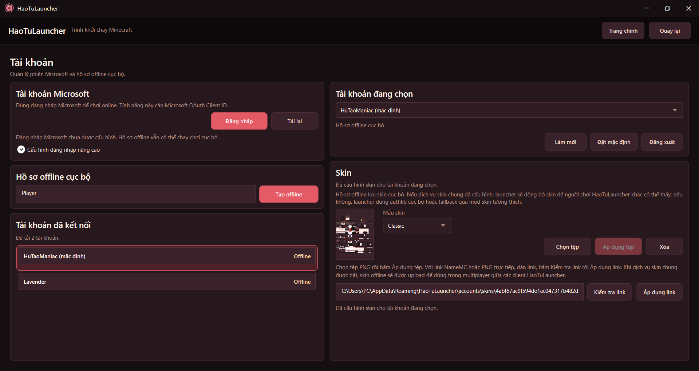Click the Tài khoản page heading
Image resolution: width=699 pixels, height=371 pixels.
(x=32, y=63)
